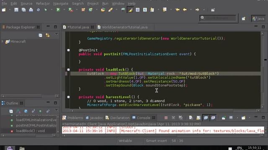Click the Open Type toolbar icon
Screen dimensions: 268x150
click(x=103, y=10)
